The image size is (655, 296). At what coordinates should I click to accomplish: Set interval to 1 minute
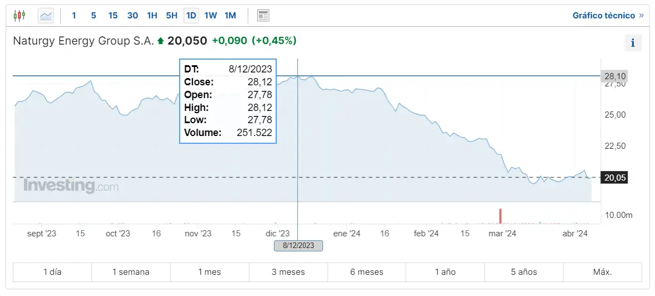[74, 16]
